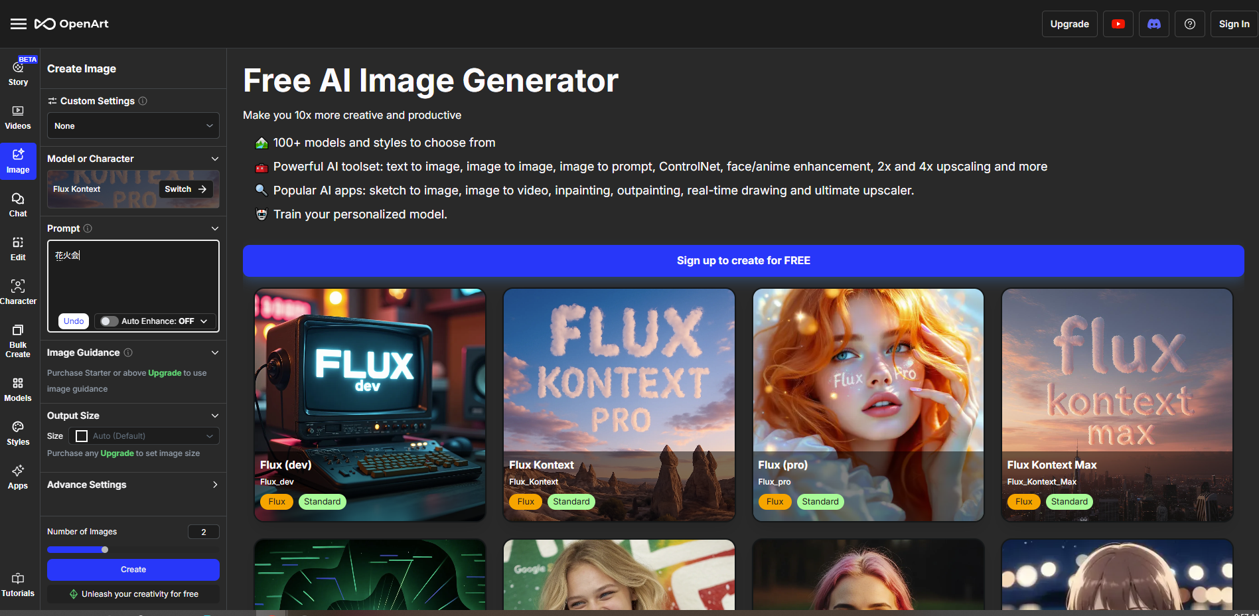This screenshot has width=1259, height=616.
Task: Open the hamburger menu icon
Action: 19,24
